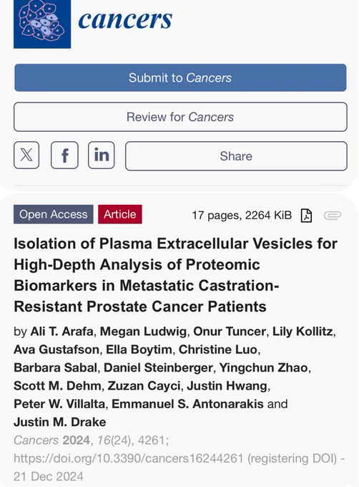Image resolution: width=359 pixels, height=487 pixels.
Task: Click the cancers journal name text
Action: [125, 19]
